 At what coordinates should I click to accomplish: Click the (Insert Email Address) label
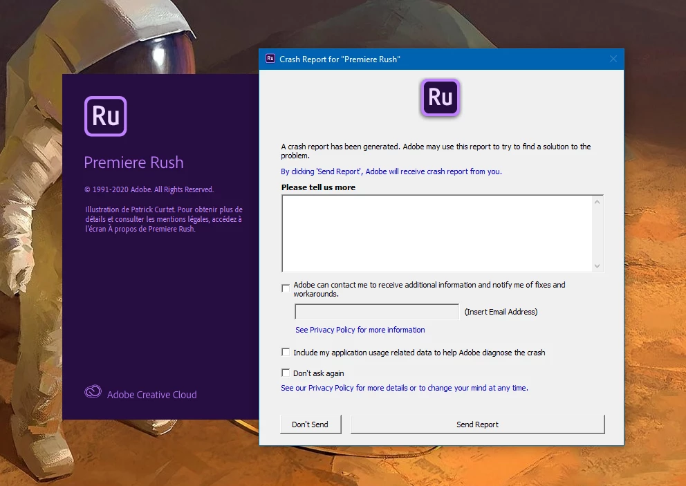click(501, 312)
